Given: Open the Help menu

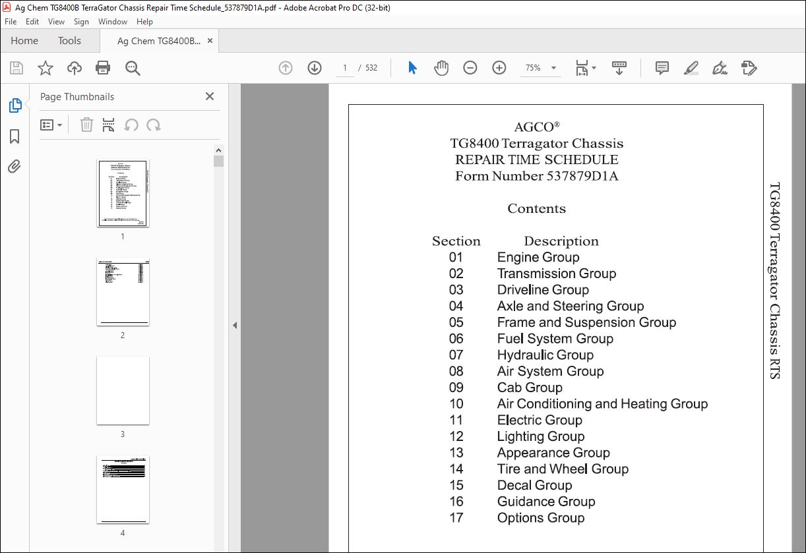Looking at the screenshot, I should pyautogui.click(x=144, y=22).
